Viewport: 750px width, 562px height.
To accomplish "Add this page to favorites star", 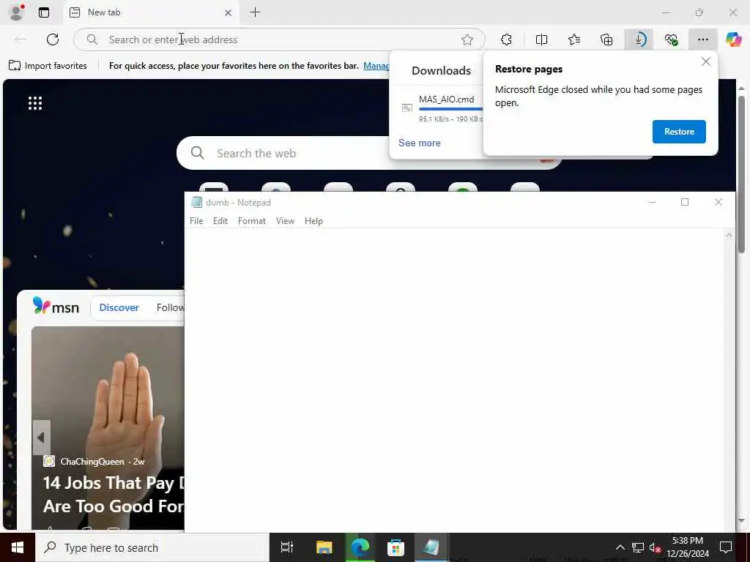I will click(467, 40).
